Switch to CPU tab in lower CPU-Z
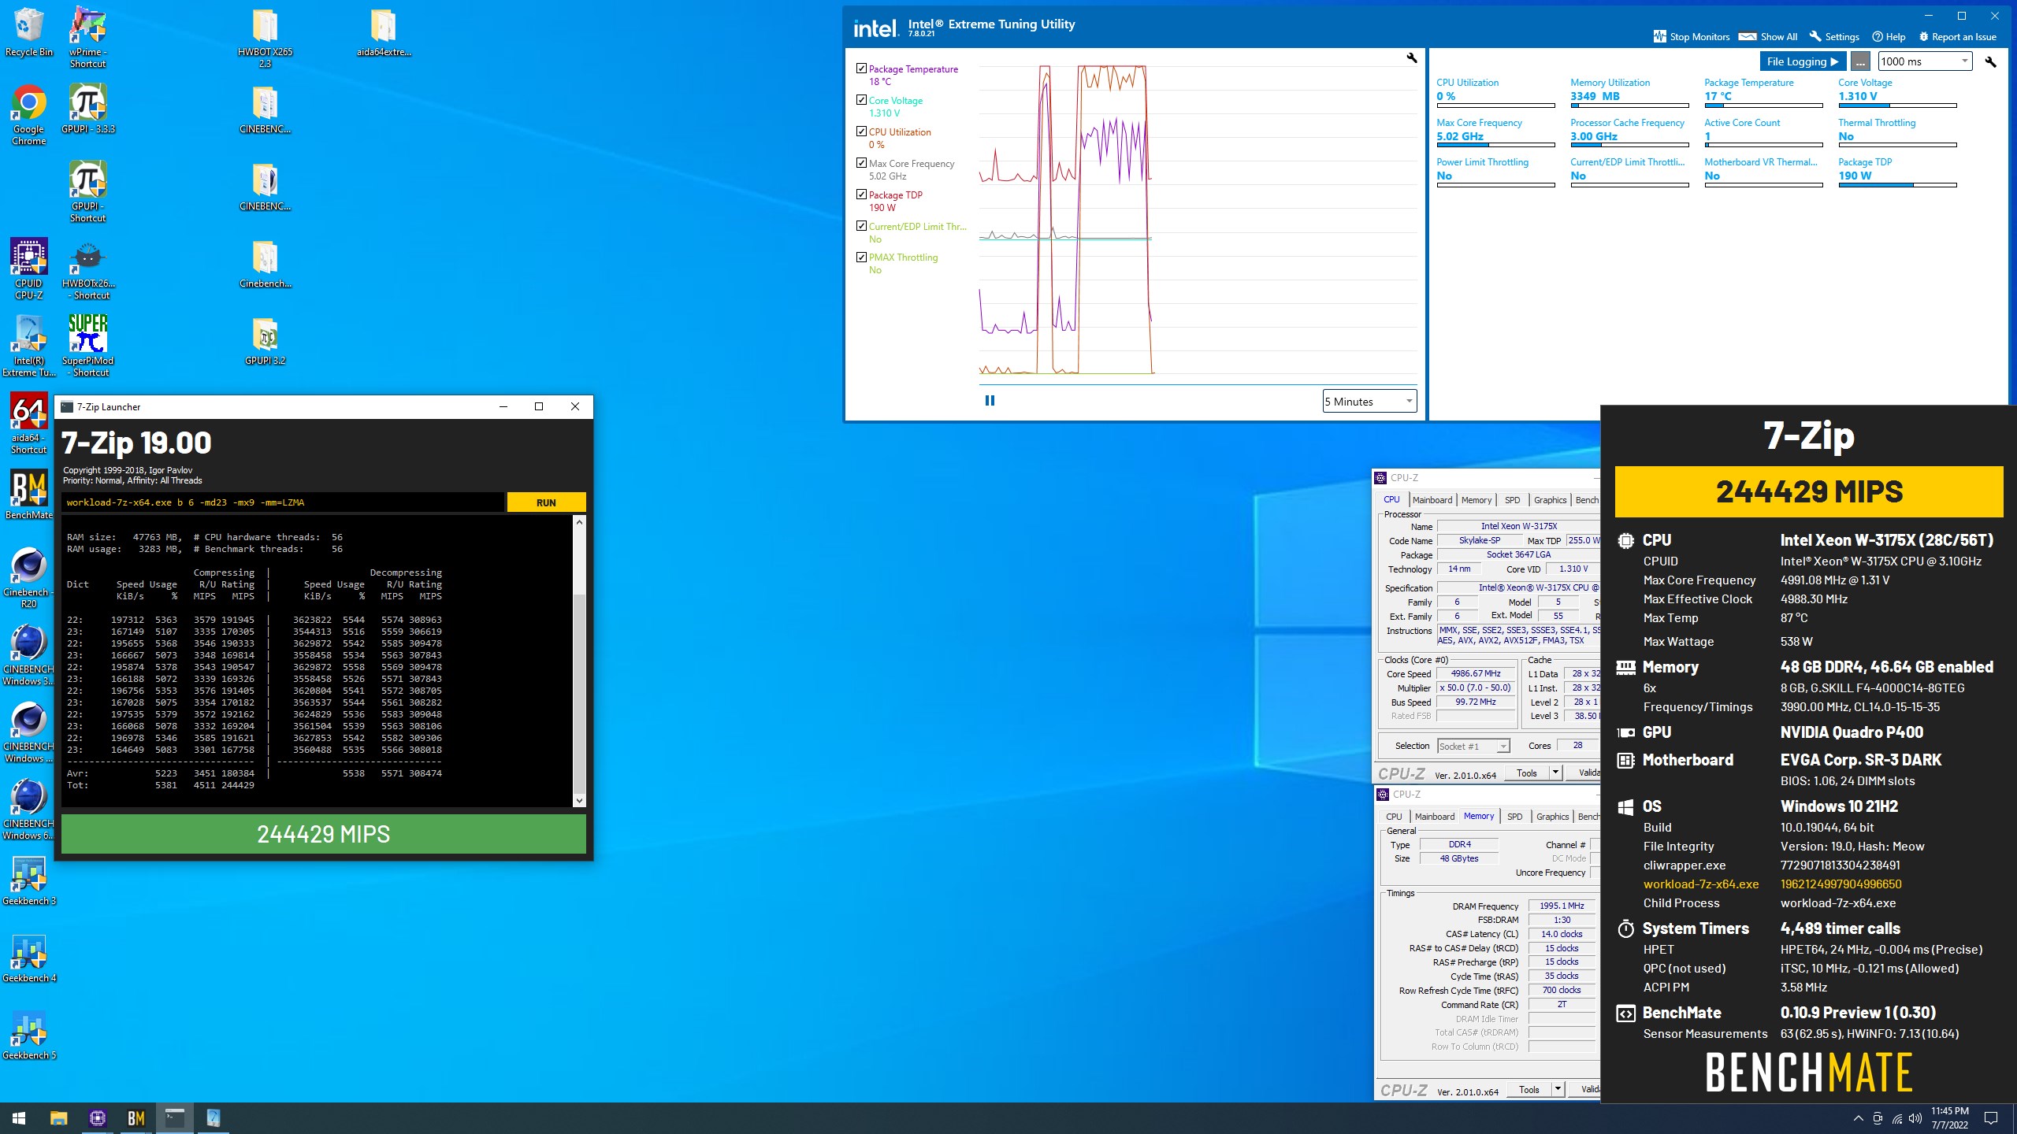The image size is (2017, 1134). pyautogui.click(x=1394, y=817)
